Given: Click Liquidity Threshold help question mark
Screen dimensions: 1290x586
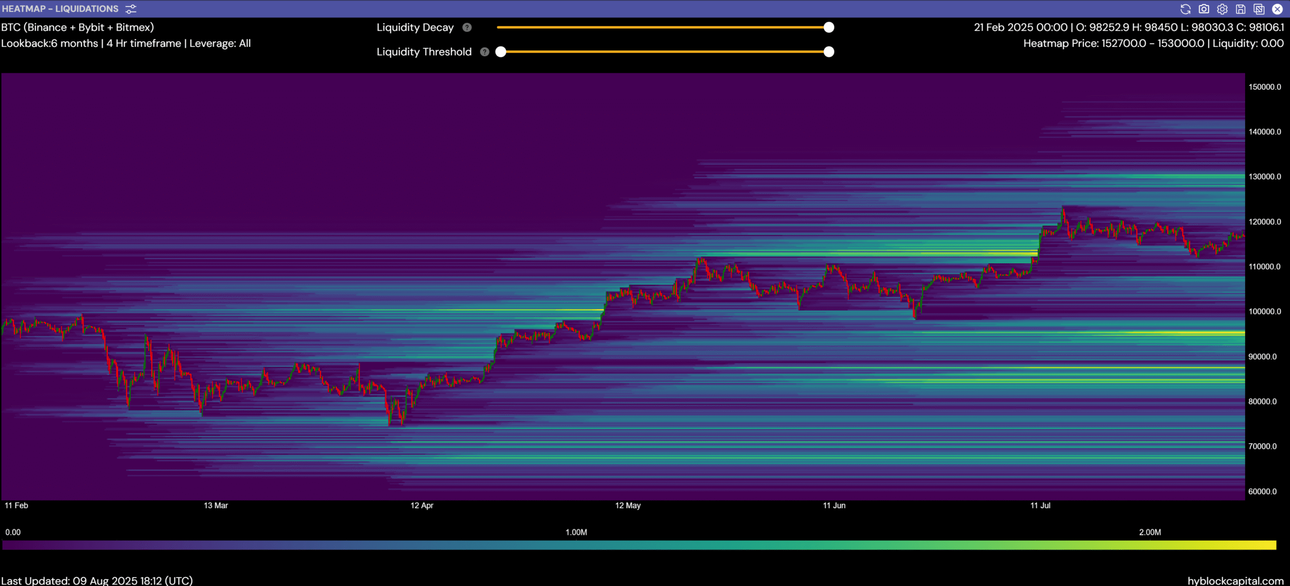Looking at the screenshot, I should (485, 52).
